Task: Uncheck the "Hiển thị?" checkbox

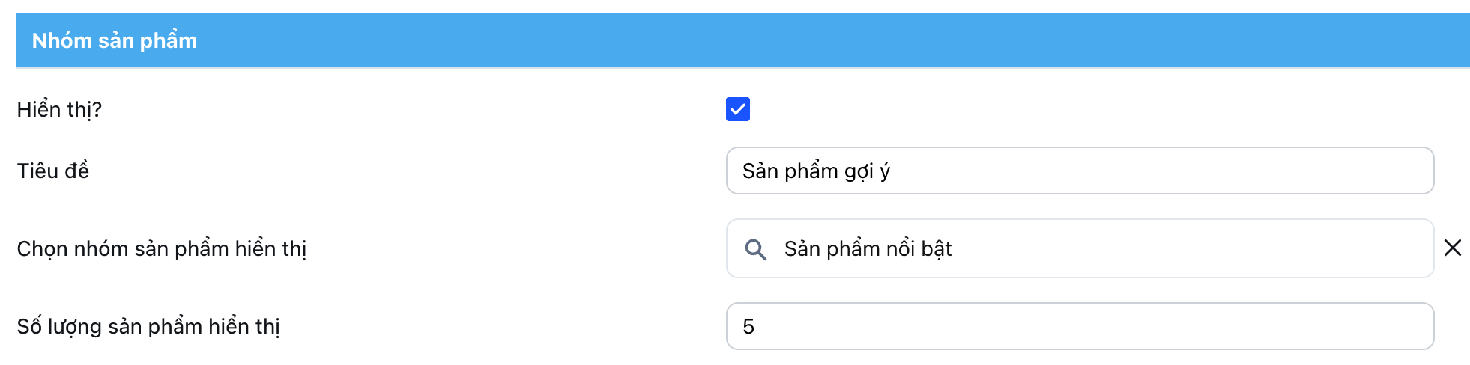Action: coord(737,109)
